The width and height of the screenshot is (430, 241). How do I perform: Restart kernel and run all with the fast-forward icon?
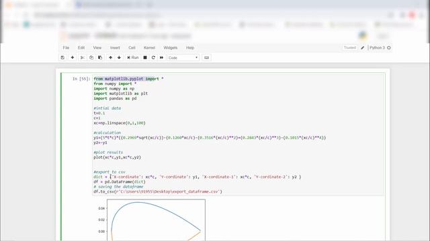(161, 58)
